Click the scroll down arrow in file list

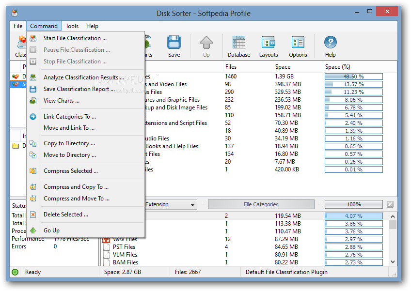tap(393, 261)
